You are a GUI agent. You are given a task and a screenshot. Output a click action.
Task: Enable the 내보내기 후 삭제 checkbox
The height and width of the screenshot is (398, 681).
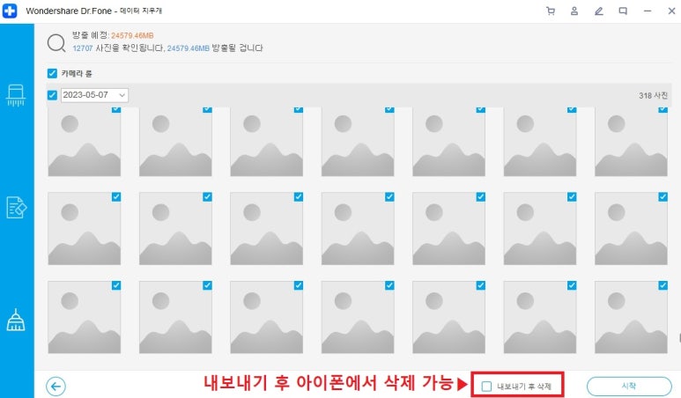486,386
